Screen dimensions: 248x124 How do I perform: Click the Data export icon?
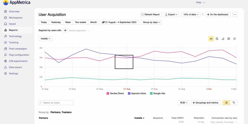(x=6, y=67)
